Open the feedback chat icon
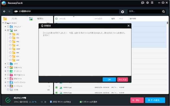The width and height of the screenshot is (170, 106). [143, 3]
